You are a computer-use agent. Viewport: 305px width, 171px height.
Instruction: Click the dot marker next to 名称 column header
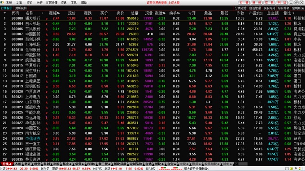[x=43, y=13]
